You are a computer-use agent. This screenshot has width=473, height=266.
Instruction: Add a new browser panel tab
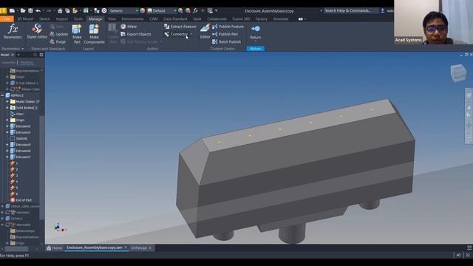pyautogui.click(x=18, y=55)
